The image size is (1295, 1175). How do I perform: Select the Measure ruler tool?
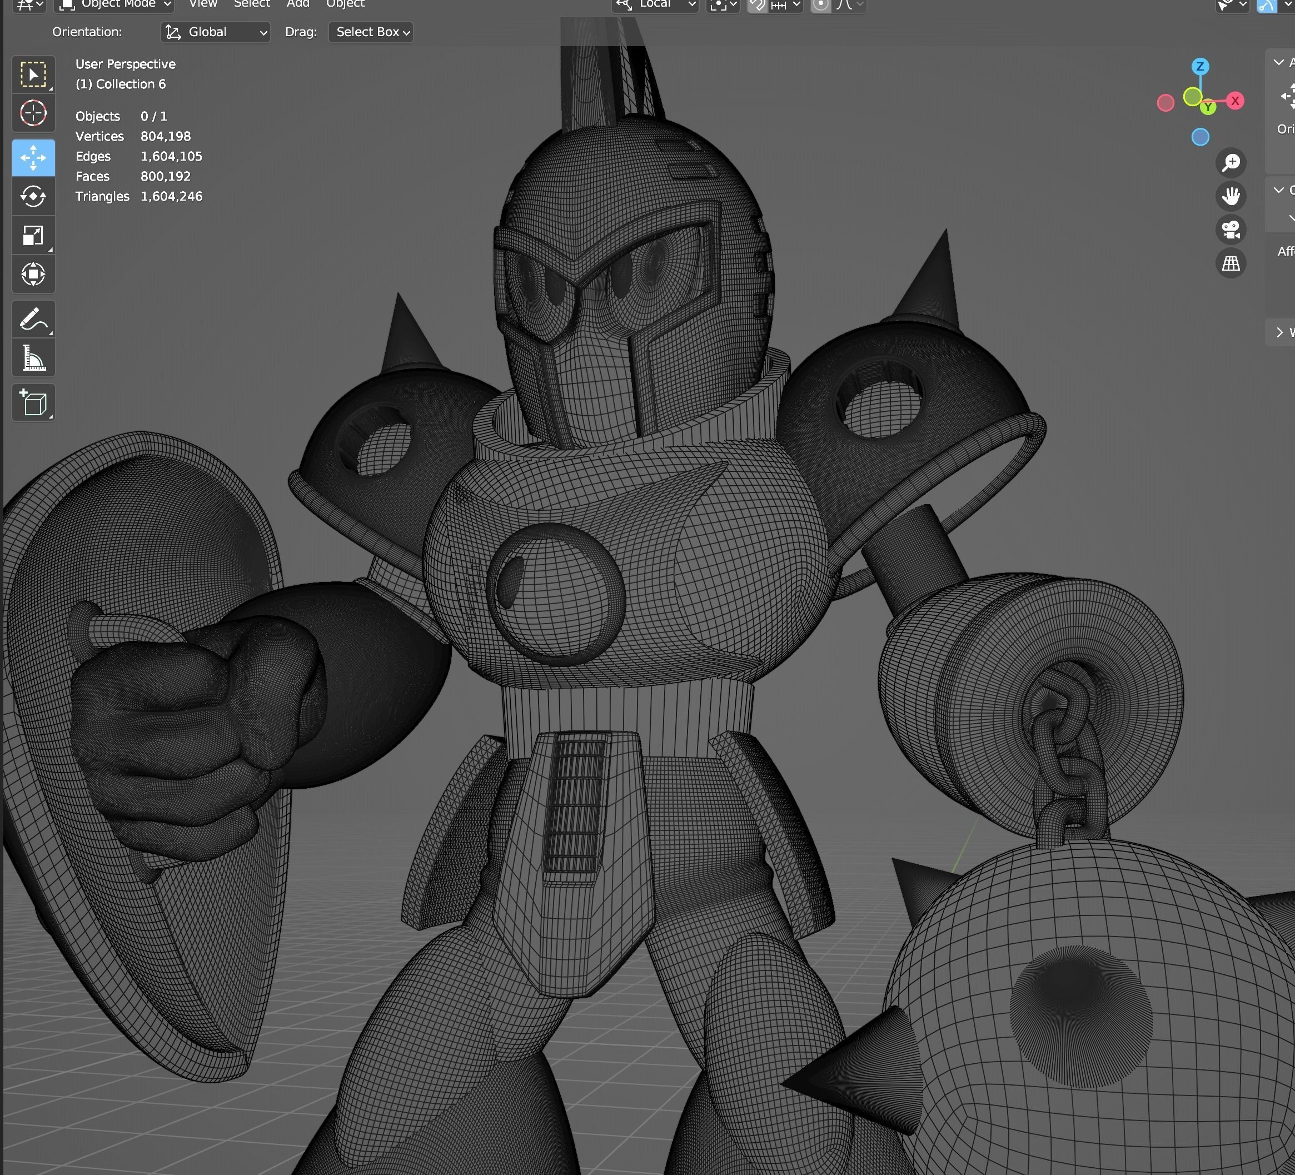click(x=33, y=358)
